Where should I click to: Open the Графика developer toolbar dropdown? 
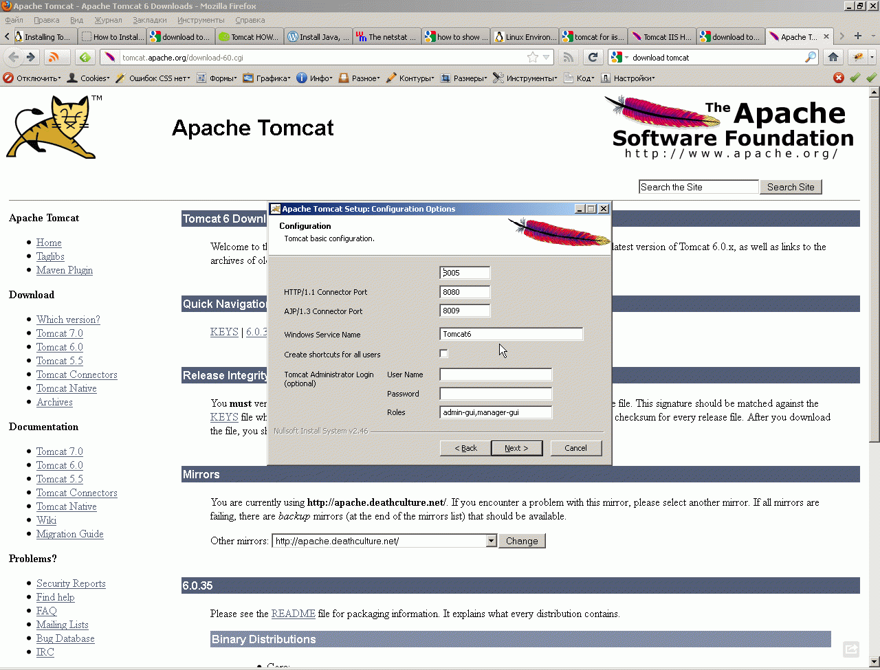267,78
